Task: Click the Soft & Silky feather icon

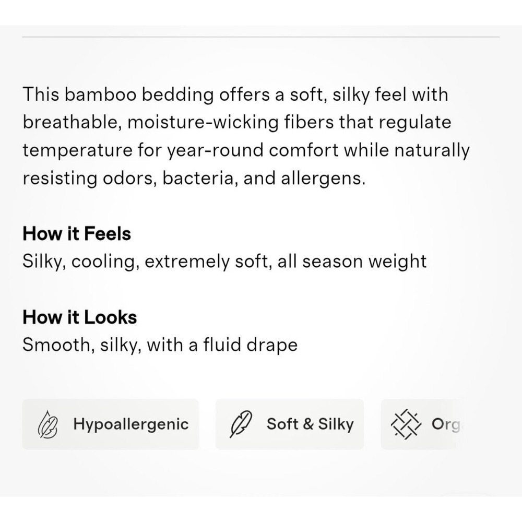Action: [241, 424]
